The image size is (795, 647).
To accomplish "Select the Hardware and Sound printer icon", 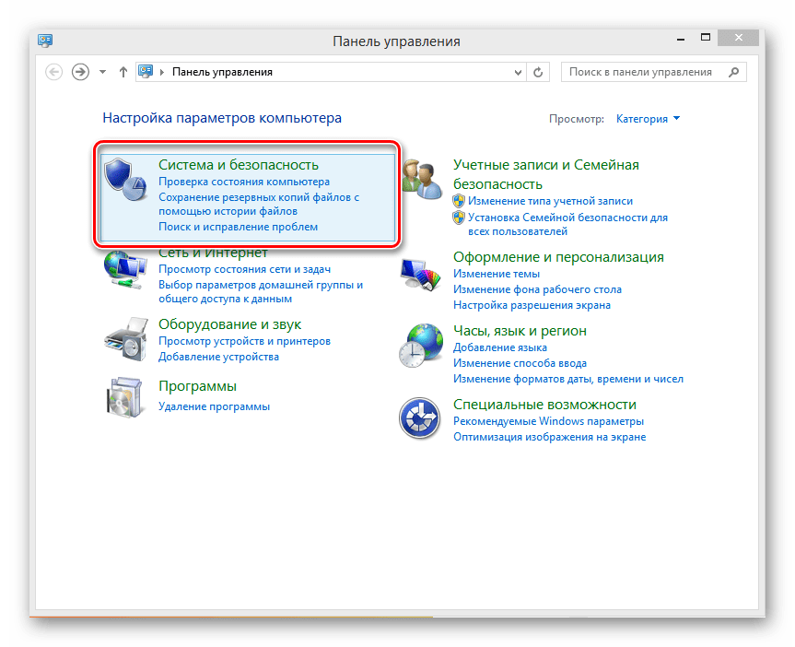I will pos(125,339).
